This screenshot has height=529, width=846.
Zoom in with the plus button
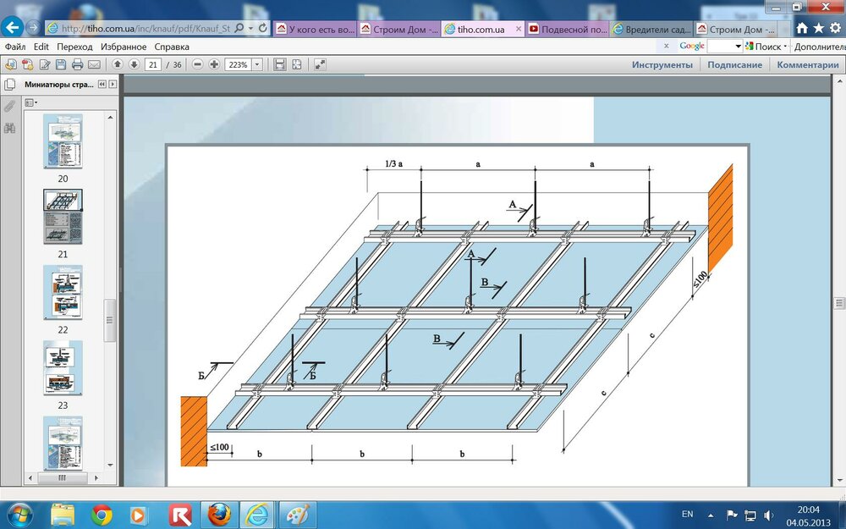tap(214, 64)
